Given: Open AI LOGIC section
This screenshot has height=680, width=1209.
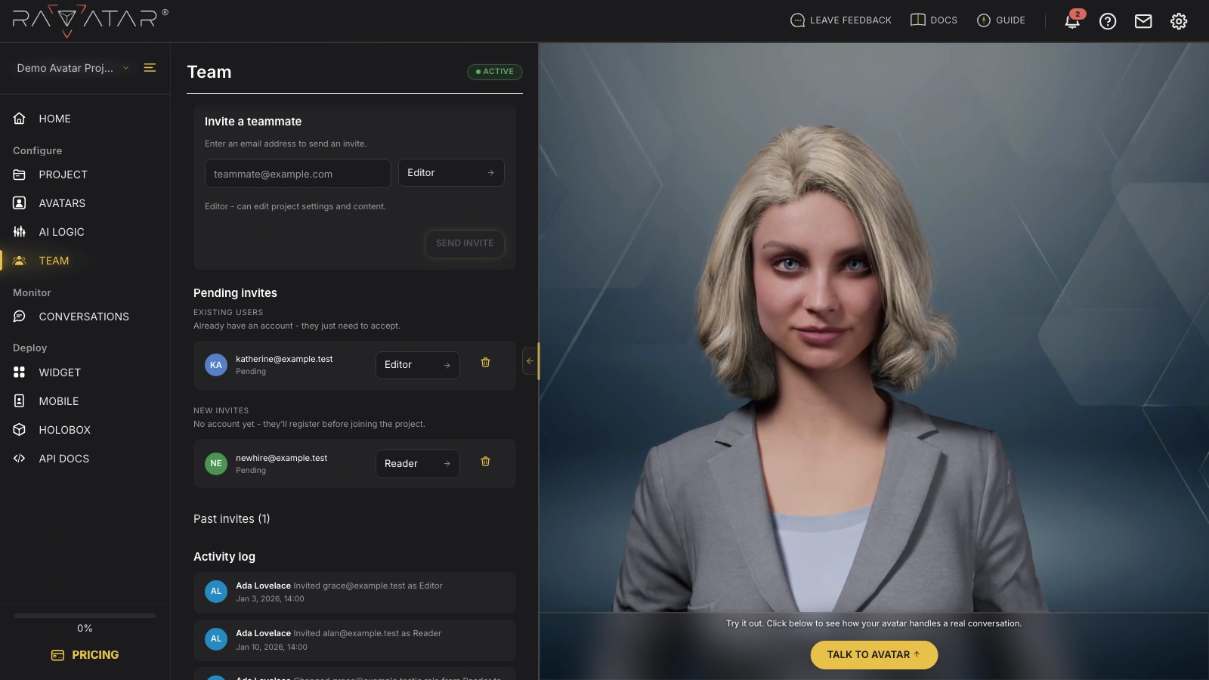Looking at the screenshot, I should (61, 232).
